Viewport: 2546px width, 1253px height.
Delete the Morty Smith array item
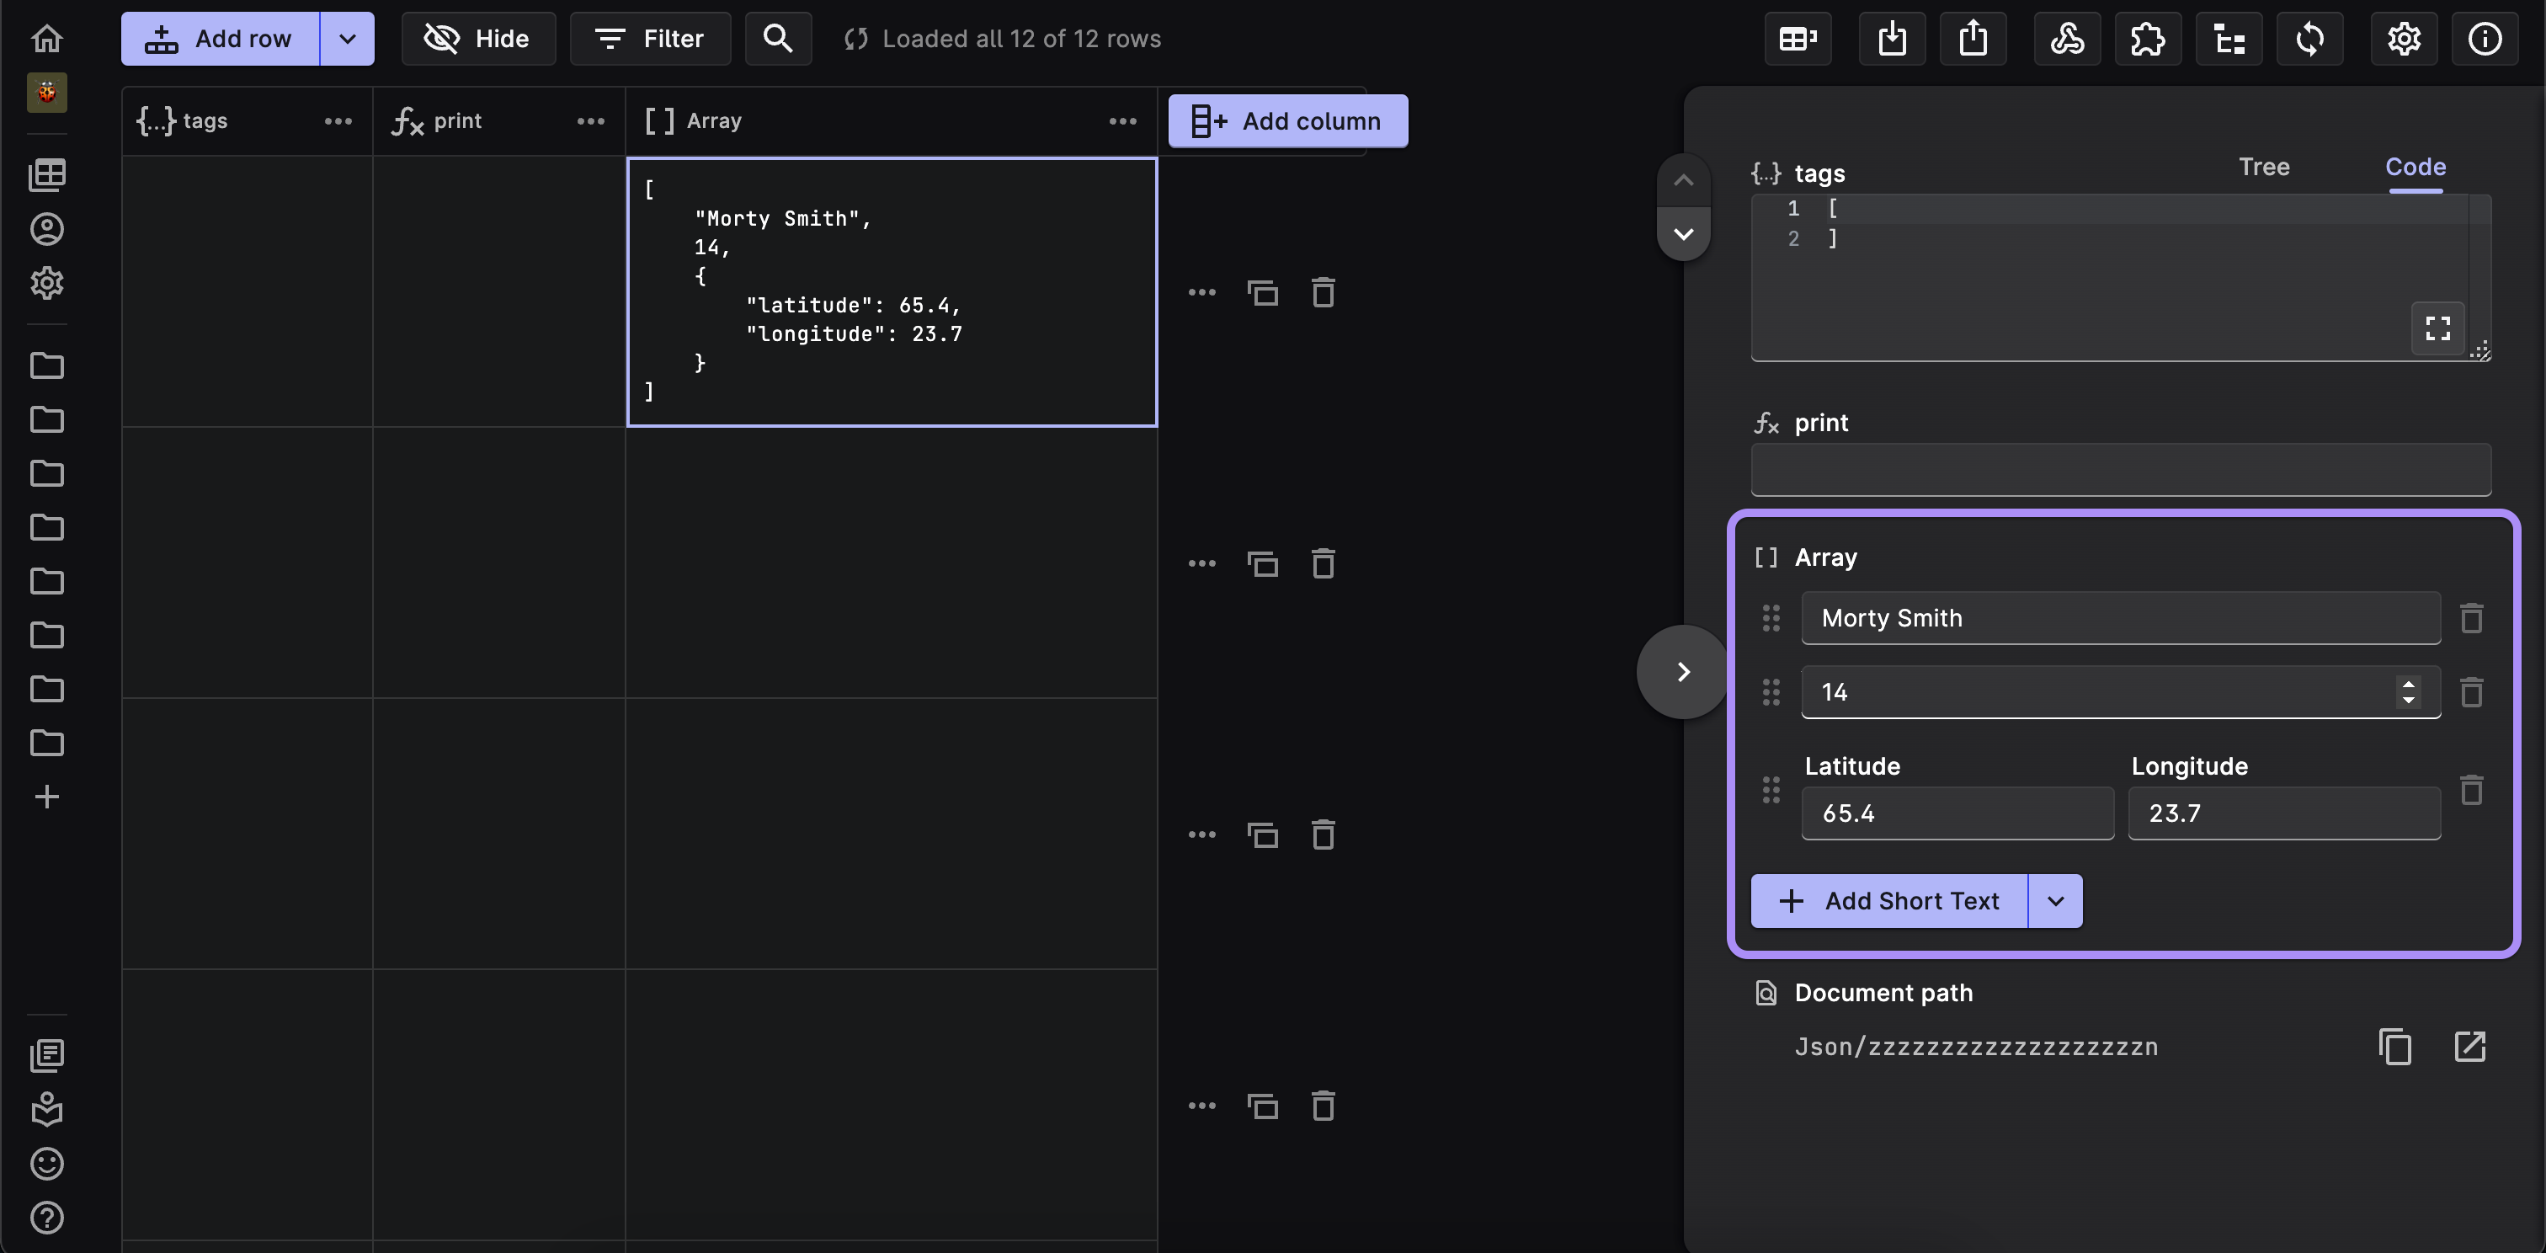coord(2471,619)
